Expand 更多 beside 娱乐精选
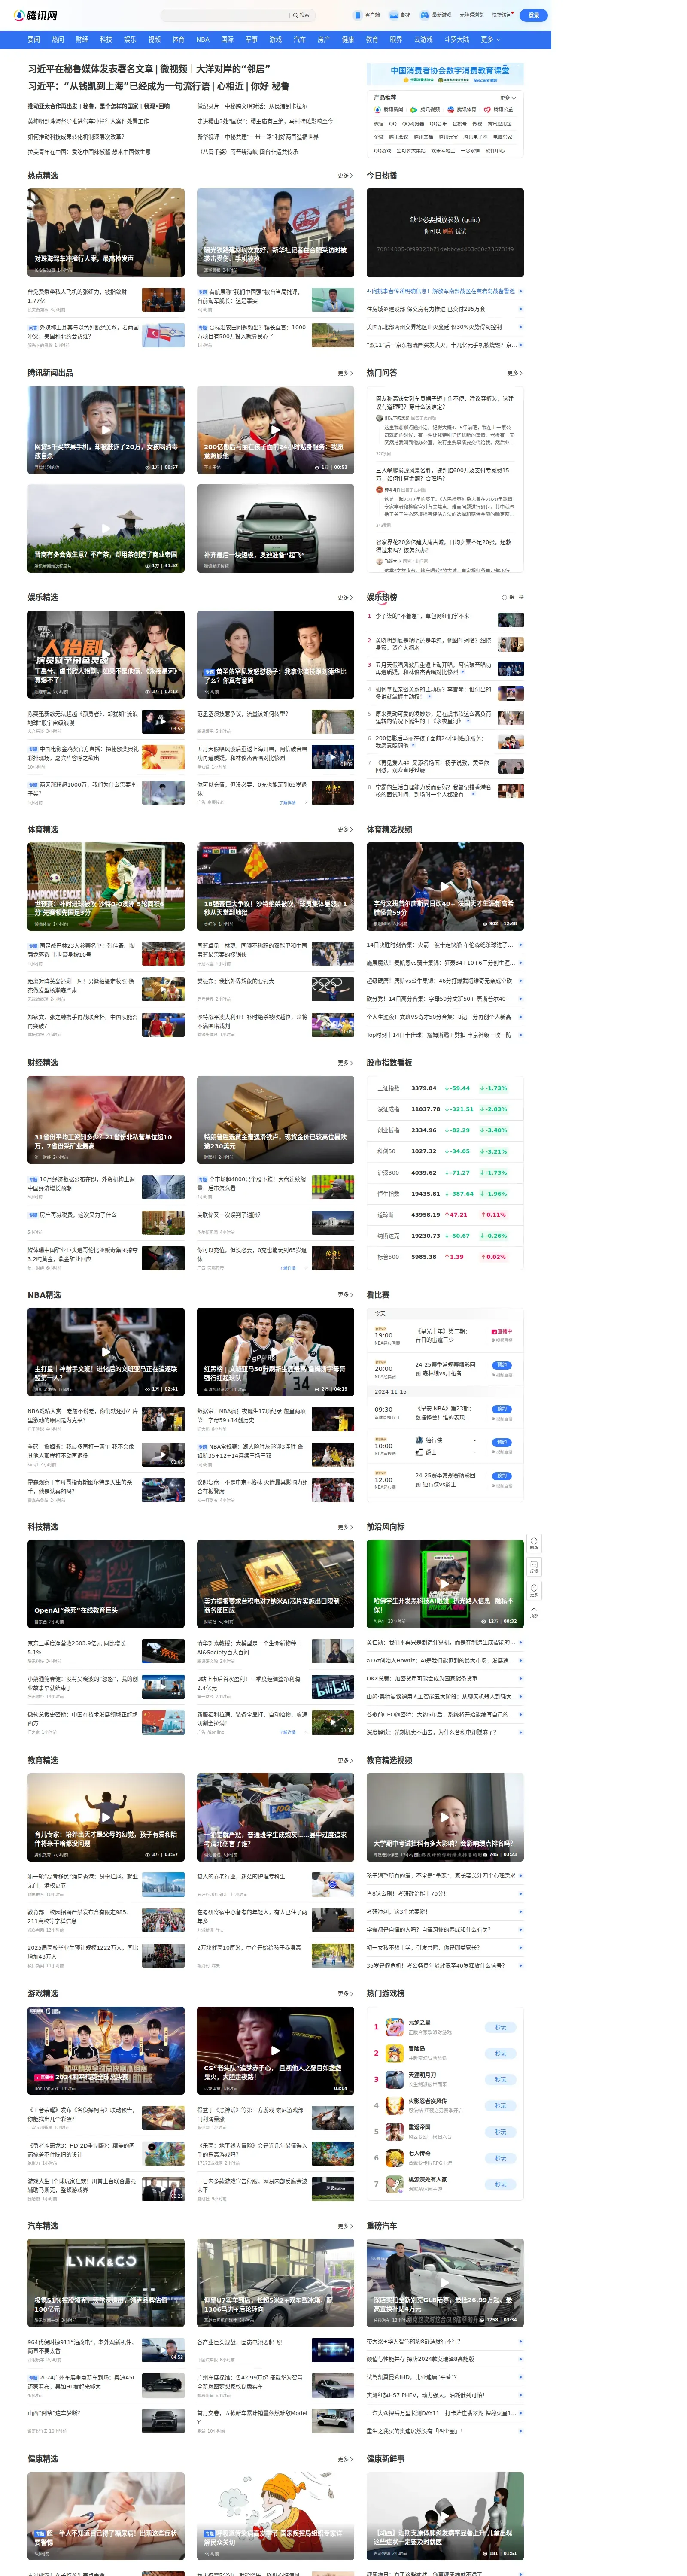 345,597
